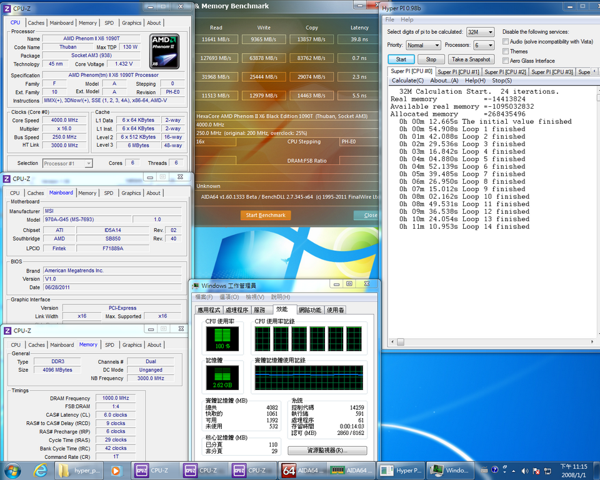Image resolution: width=600 pixels, height=480 pixels.
Task: Click Take a Snapshot button
Action: (471, 59)
